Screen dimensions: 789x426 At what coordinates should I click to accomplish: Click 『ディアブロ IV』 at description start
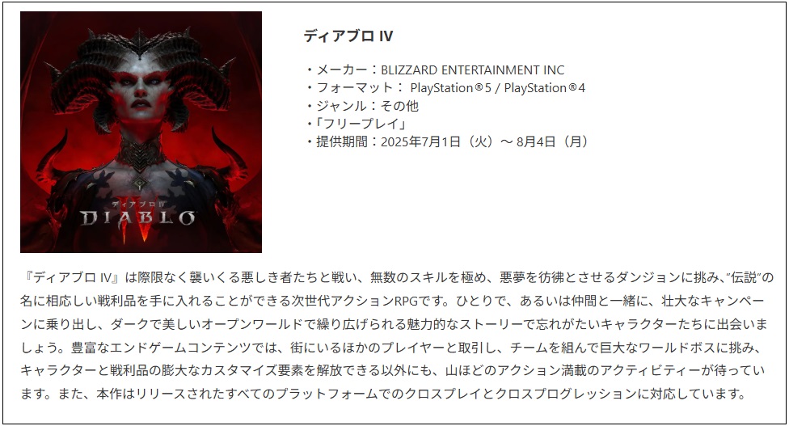(x=72, y=277)
